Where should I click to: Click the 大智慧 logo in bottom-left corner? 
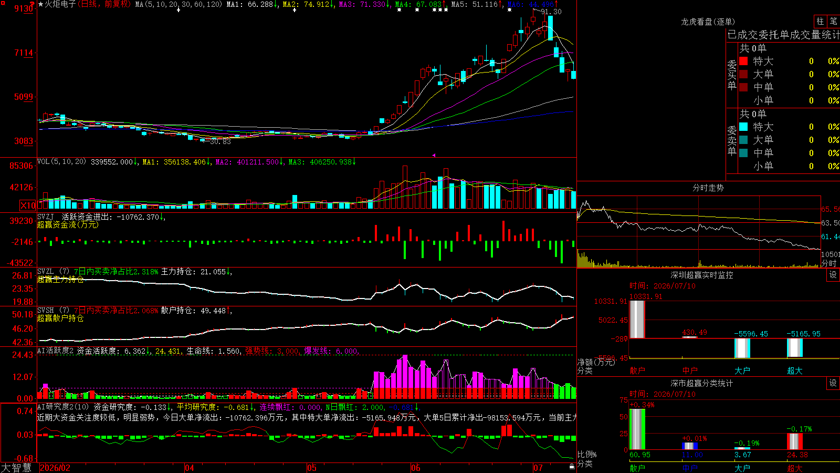pyautogui.click(x=16, y=468)
